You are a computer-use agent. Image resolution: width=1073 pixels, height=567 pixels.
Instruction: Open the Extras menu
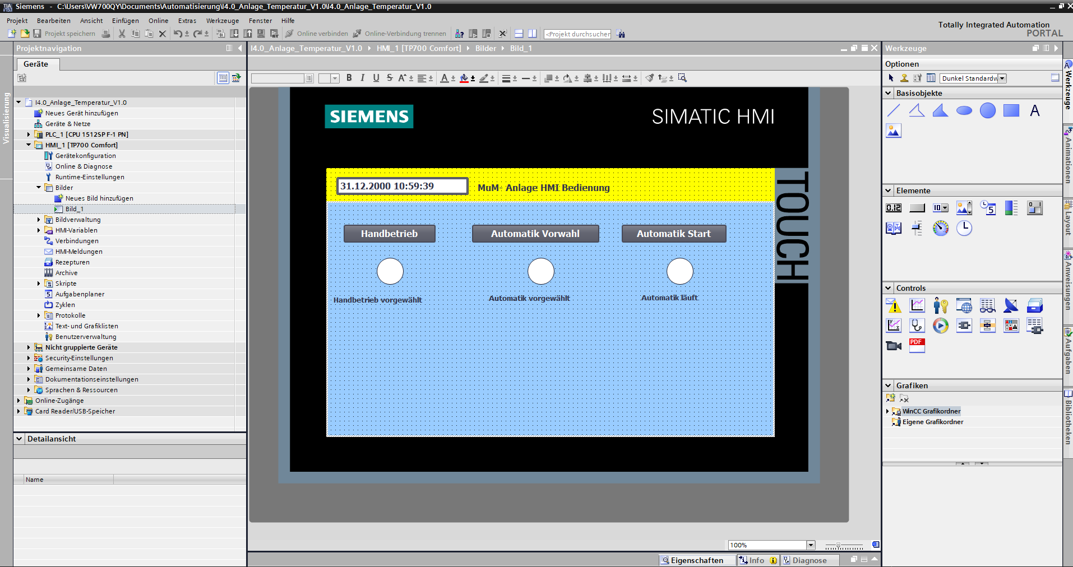187,21
